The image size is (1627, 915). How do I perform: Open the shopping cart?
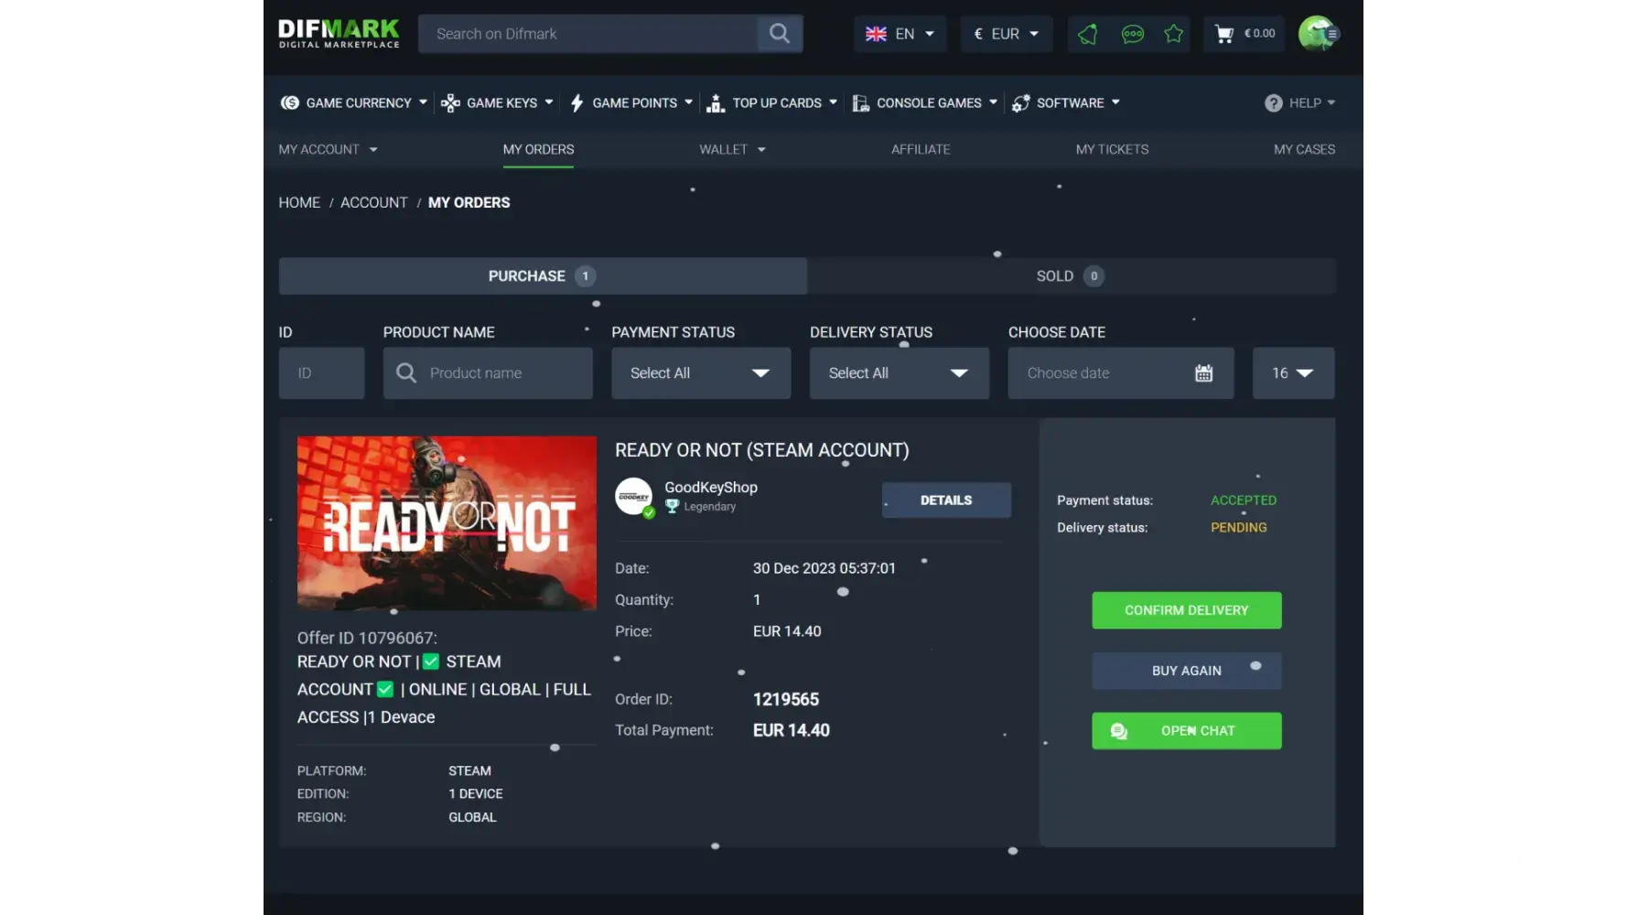(x=1244, y=34)
